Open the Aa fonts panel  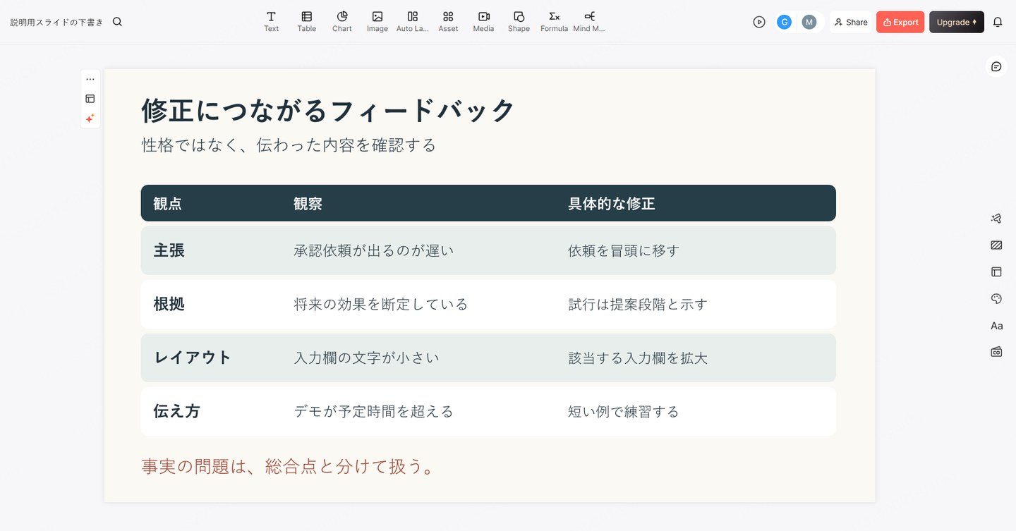[x=996, y=326]
